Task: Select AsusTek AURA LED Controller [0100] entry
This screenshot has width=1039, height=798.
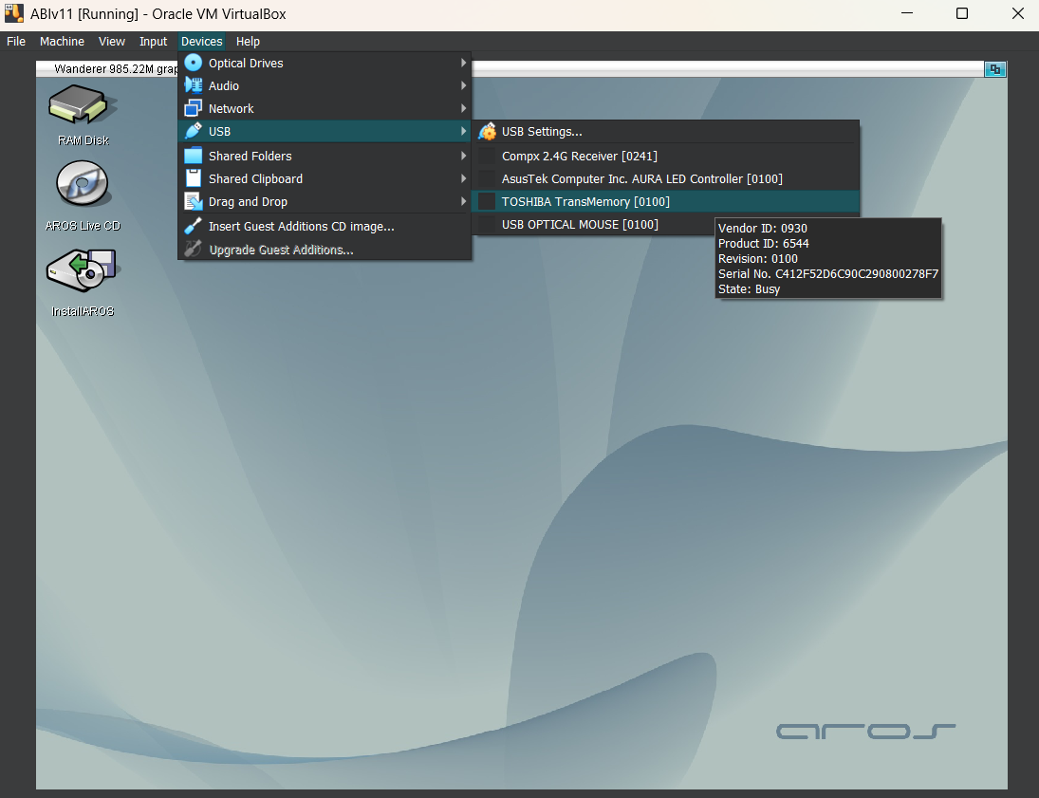Action: click(x=665, y=178)
